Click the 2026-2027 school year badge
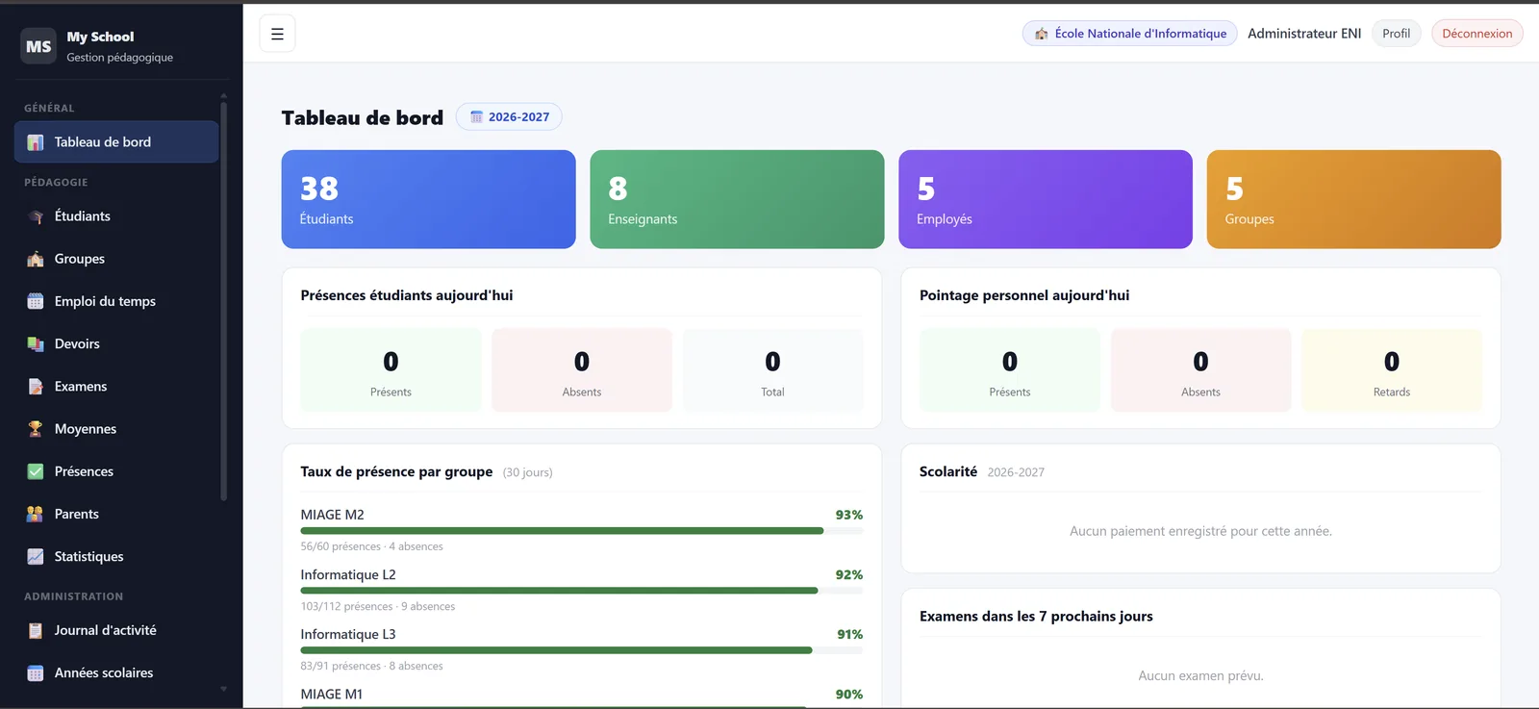This screenshot has height=709, width=1539. tap(509, 117)
